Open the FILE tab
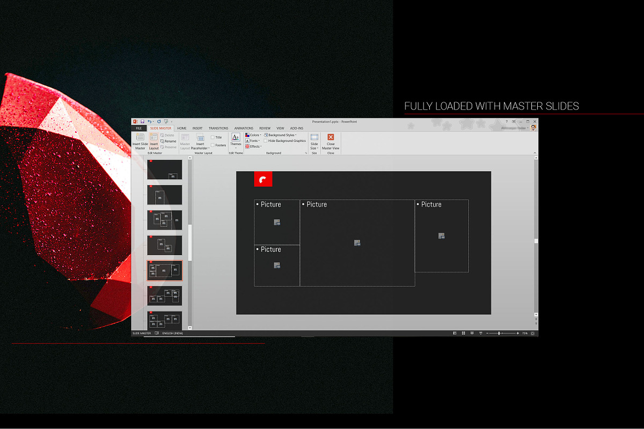Image resolution: width=644 pixels, height=429 pixels. [138, 128]
